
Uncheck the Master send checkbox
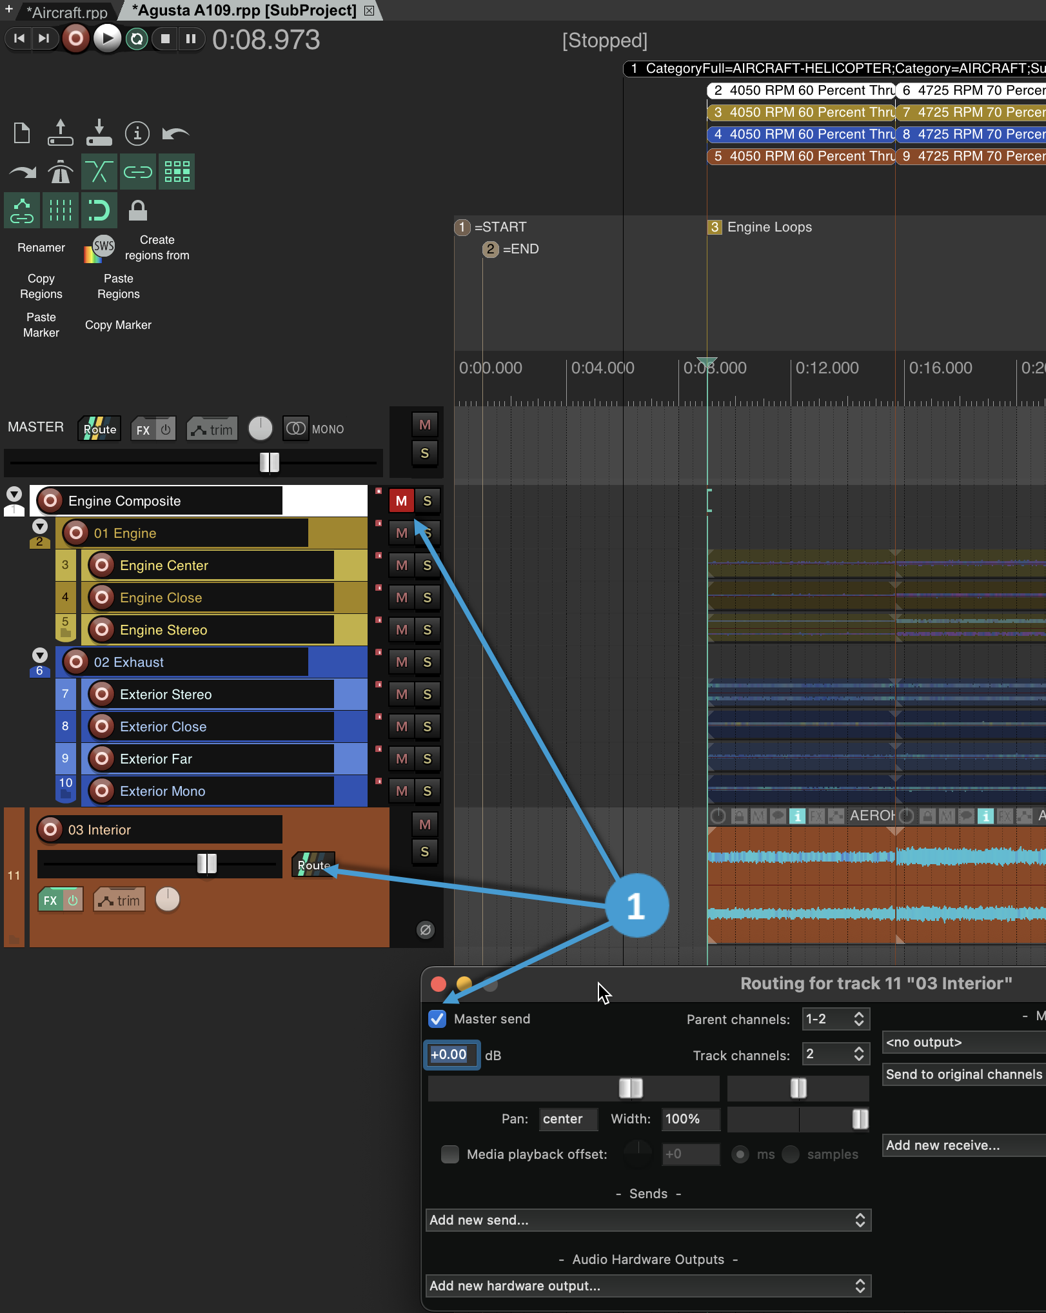tap(437, 1019)
